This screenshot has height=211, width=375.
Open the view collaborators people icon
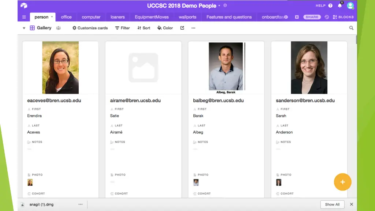tap(58, 28)
